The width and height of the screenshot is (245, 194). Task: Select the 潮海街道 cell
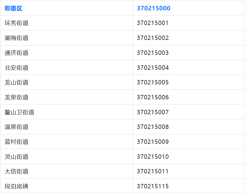[17, 38]
